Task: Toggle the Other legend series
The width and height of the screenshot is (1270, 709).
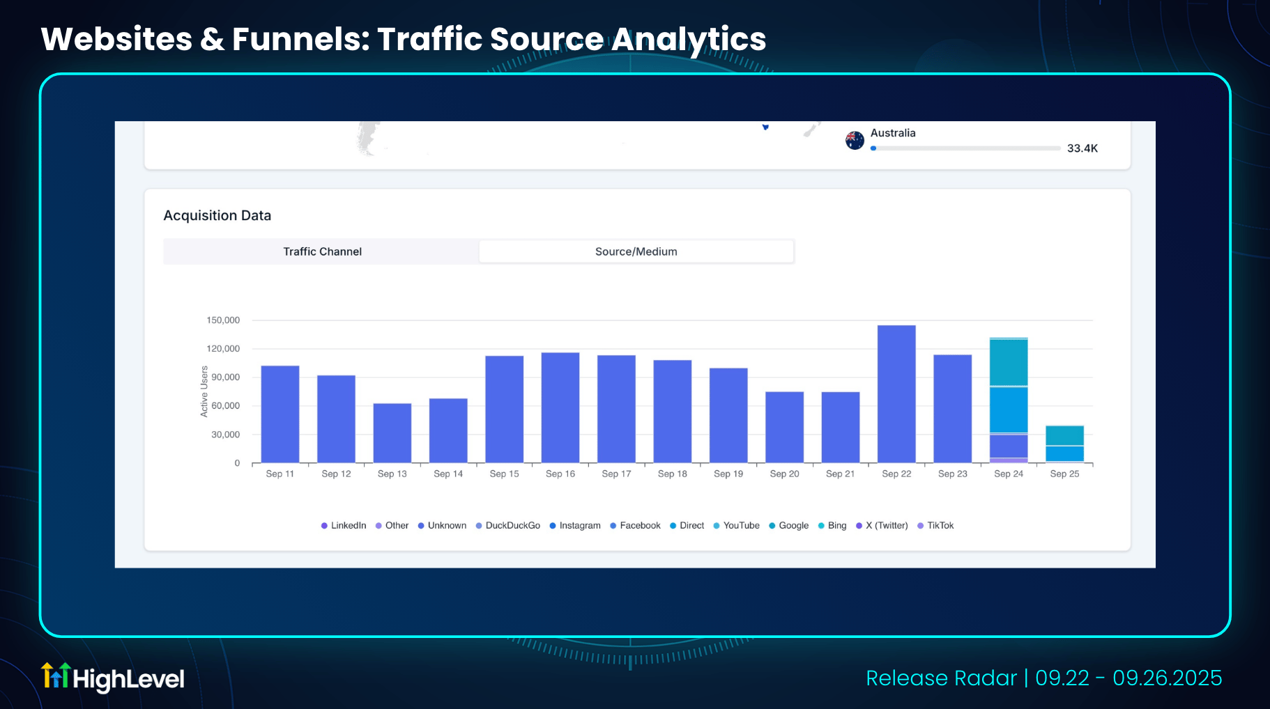Action: pyautogui.click(x=392, y=526)
